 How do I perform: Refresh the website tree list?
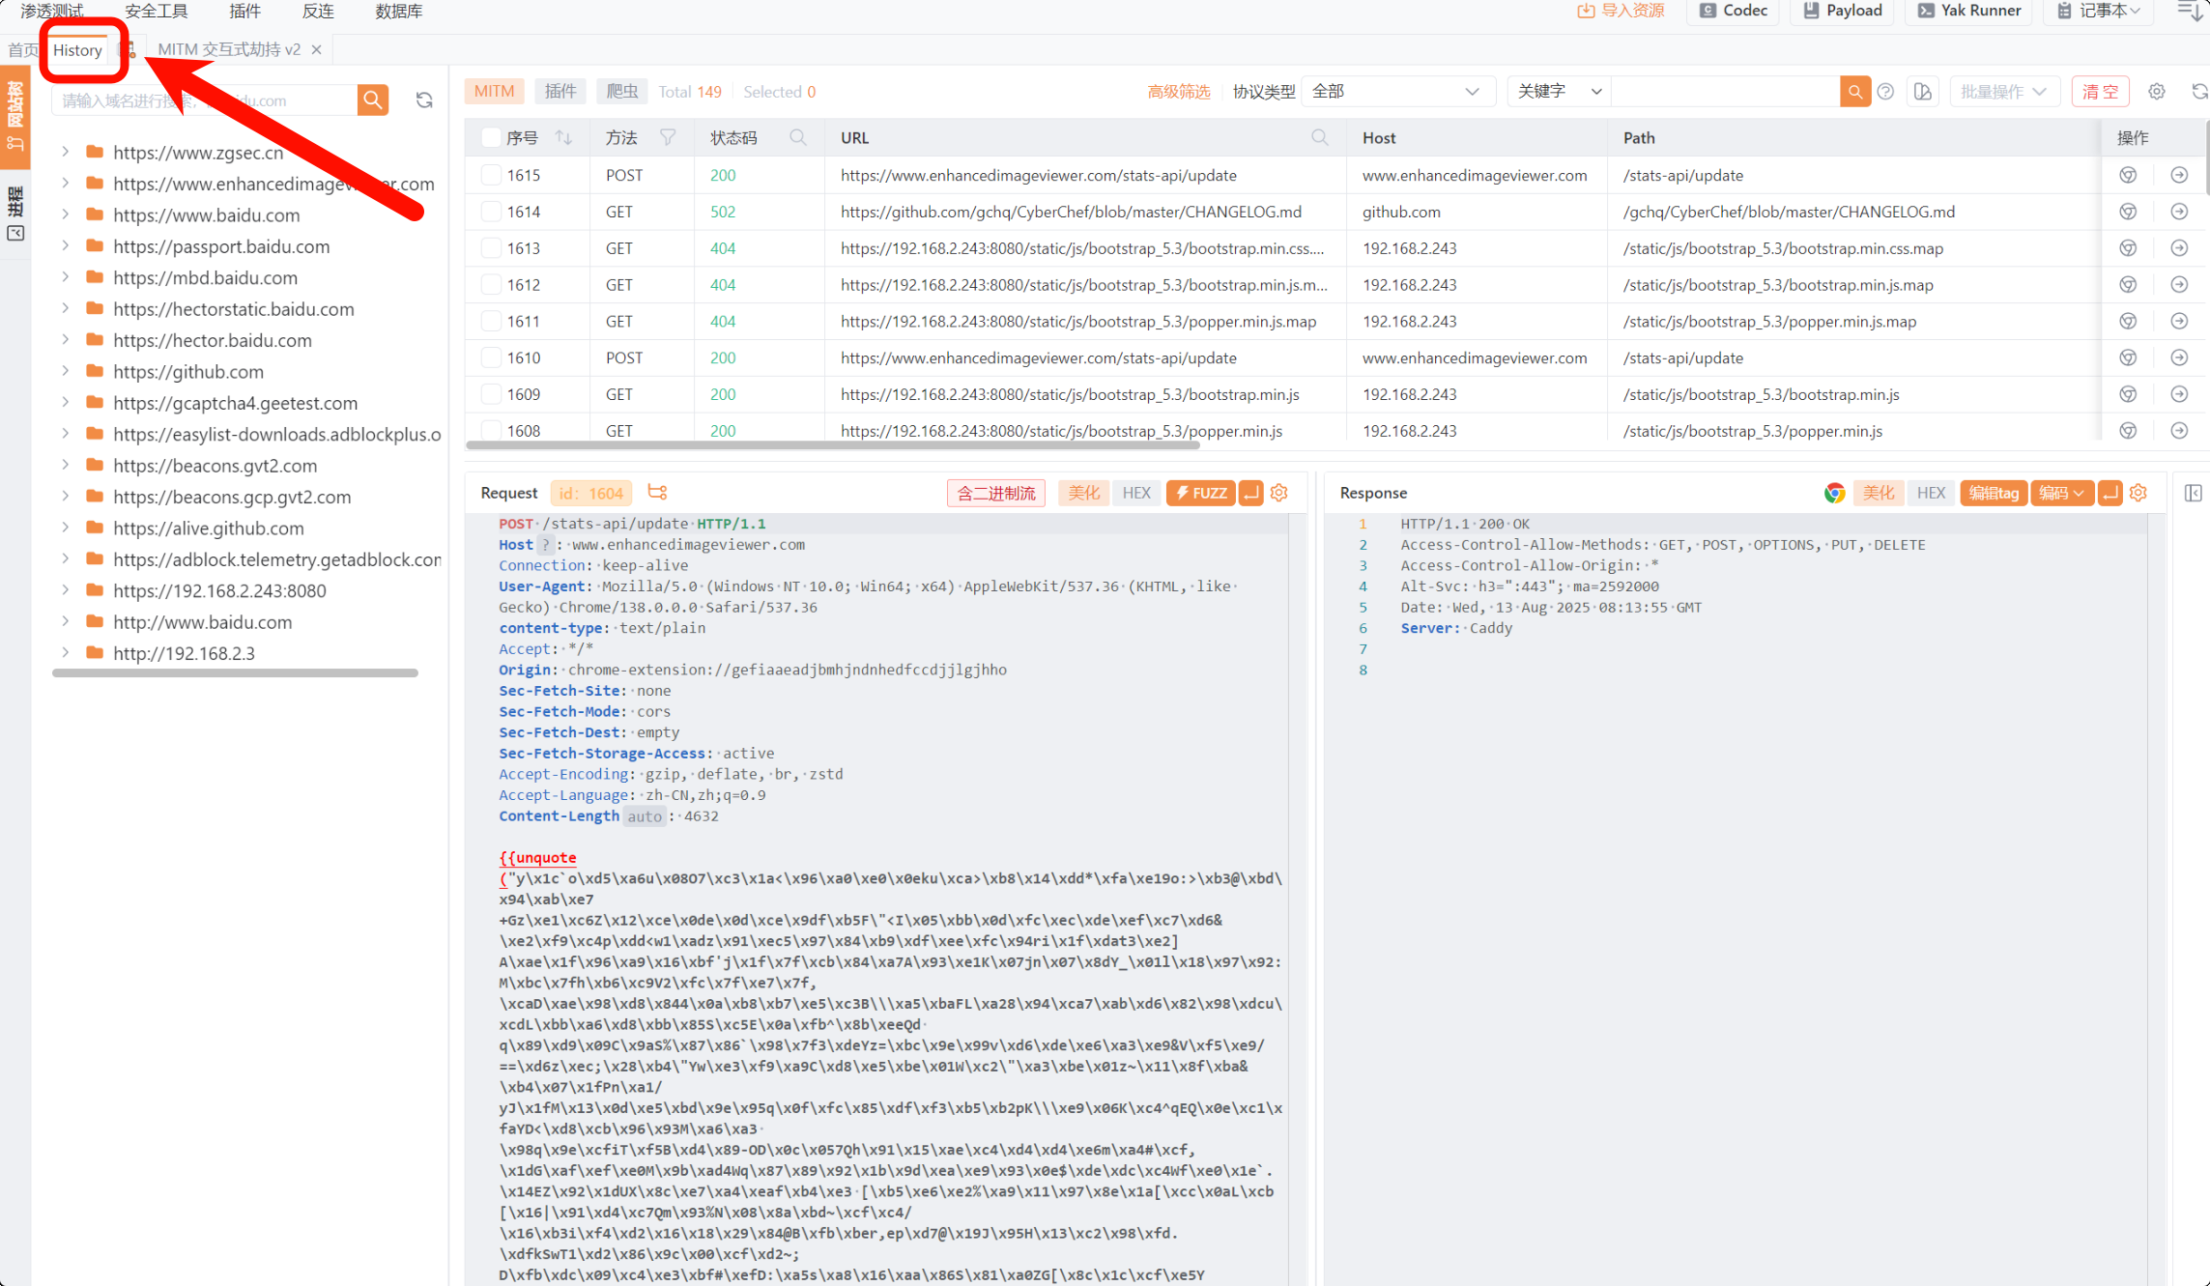click(x=424, y=100)
